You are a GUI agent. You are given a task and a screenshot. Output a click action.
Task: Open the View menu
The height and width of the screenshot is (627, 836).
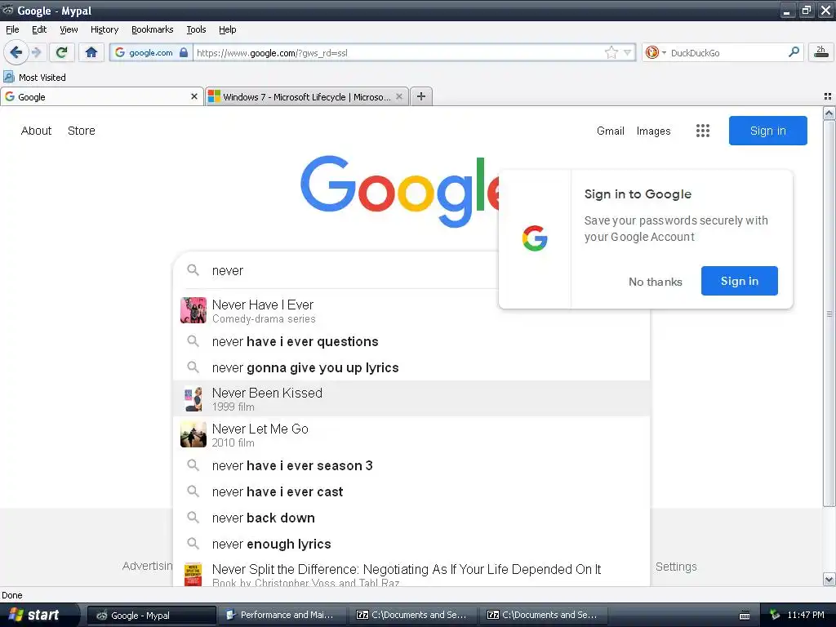pyautogui.click(x=69, y=29)
